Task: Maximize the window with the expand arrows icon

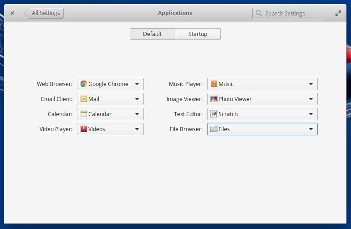Action: (x=338, y=13)
